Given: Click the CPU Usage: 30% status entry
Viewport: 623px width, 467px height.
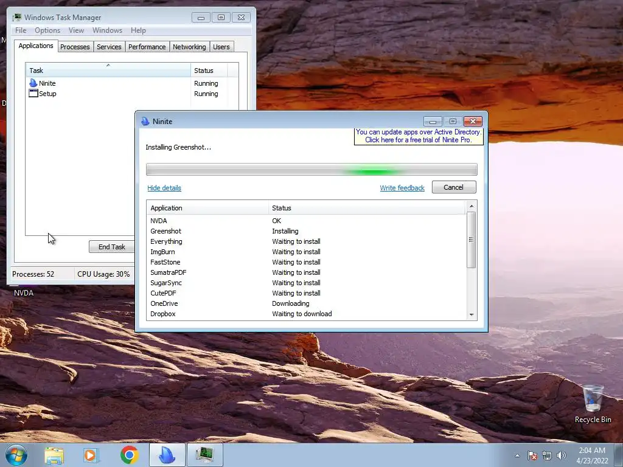Looking at the screenshot, I should click(x=103, y=274).
